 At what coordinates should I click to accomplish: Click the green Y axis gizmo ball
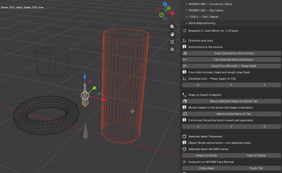point(168,8)
